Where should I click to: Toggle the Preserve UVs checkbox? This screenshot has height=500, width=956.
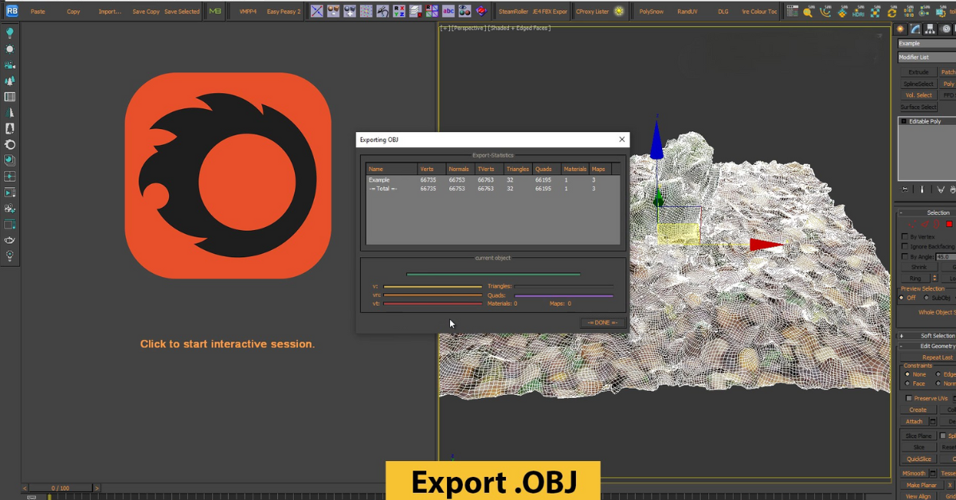pos(909,398)
